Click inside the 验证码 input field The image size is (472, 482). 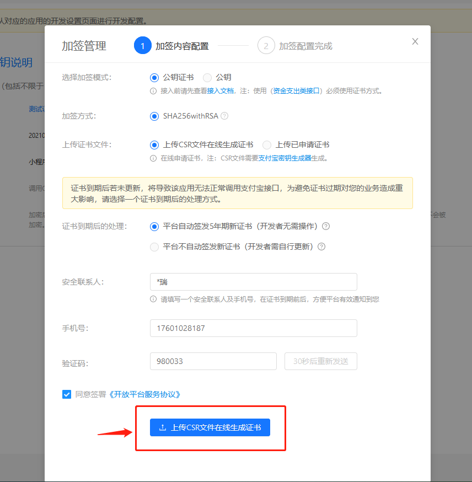[213, 361]
